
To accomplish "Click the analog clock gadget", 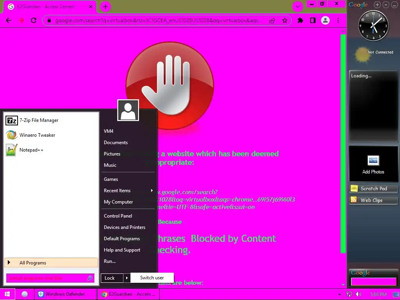I will click(x=373, y=26).
